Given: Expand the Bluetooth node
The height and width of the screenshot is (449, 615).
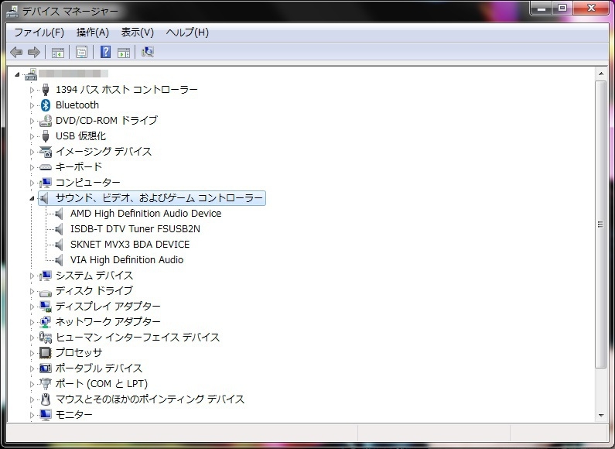Looking at the screenshot, I should [x=32, y=105].
